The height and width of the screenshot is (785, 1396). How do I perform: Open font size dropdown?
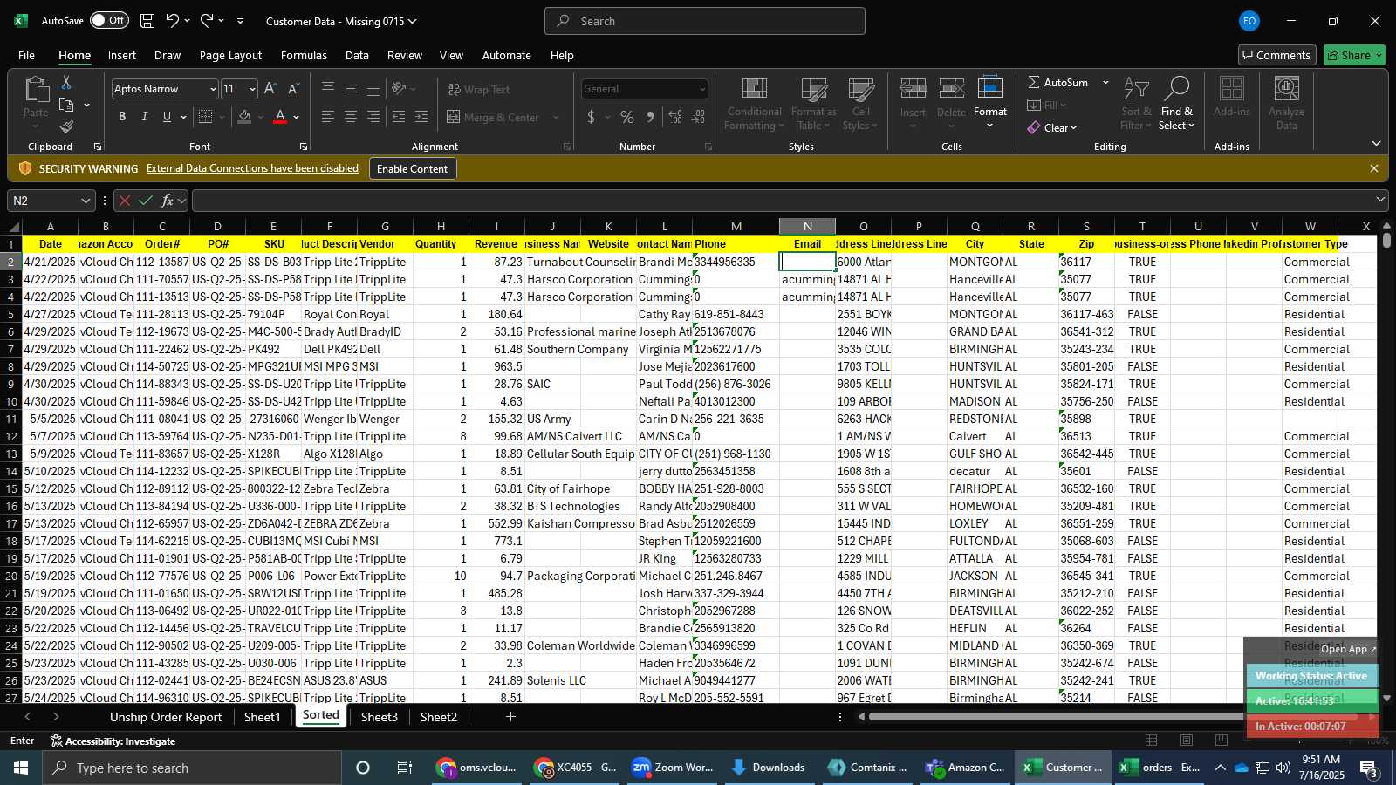click(252, 89)
